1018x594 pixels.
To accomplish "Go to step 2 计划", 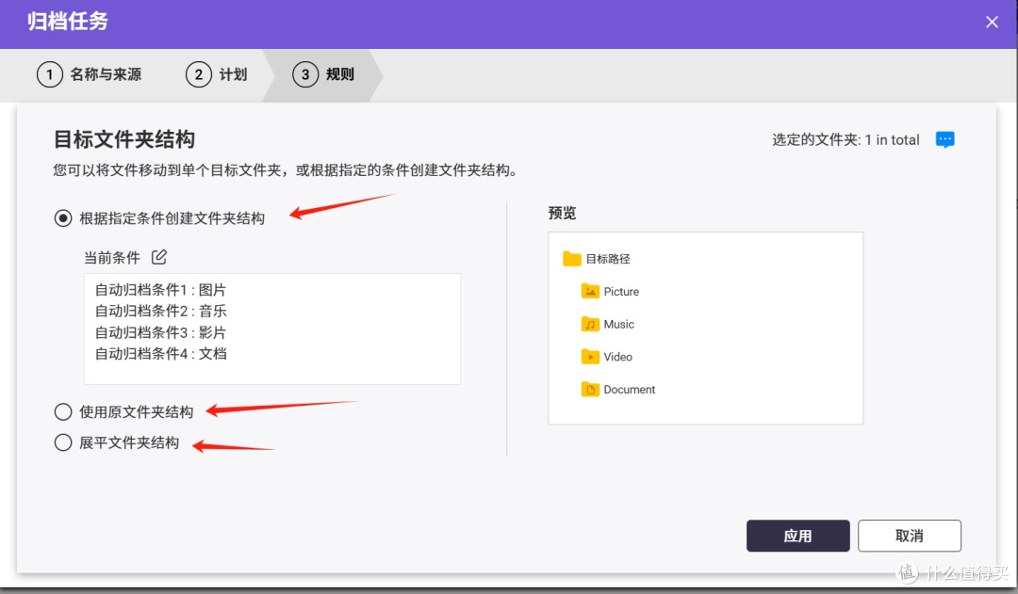I will click(217, 74).
